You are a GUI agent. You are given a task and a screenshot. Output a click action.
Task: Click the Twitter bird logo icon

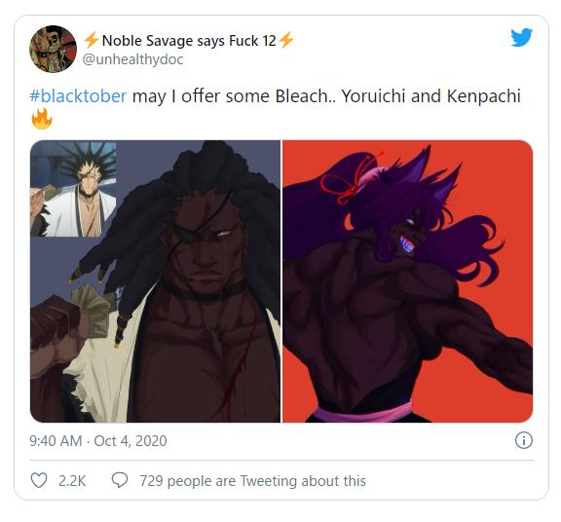[521, 37]
